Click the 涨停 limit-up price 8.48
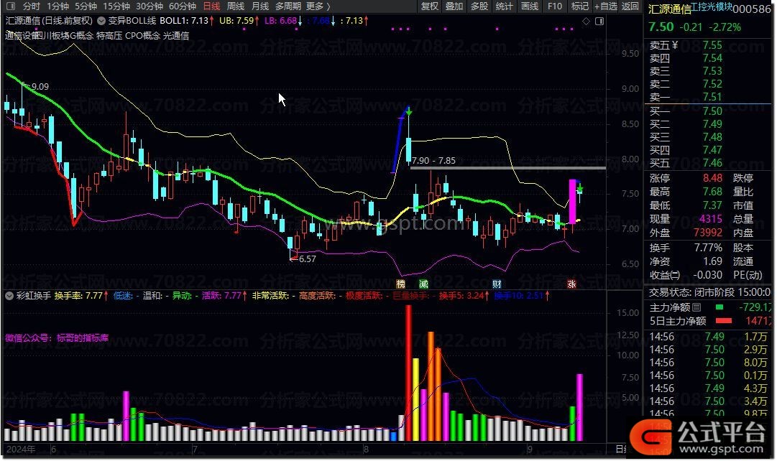777x461 pixels. point(712,178)
